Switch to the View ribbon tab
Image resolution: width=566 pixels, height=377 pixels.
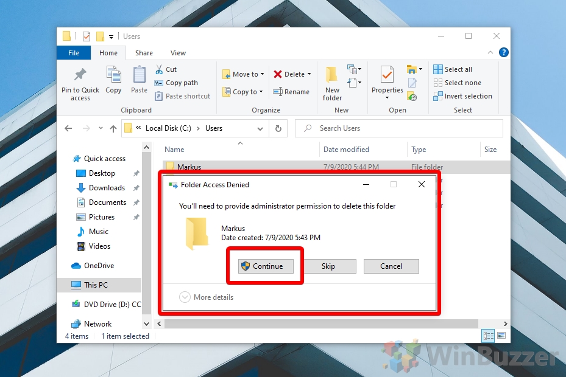coord(178,53)
